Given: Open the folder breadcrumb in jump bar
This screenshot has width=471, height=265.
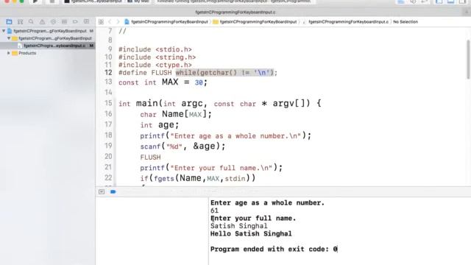Looking at the screenshot, I should [255, 21].
